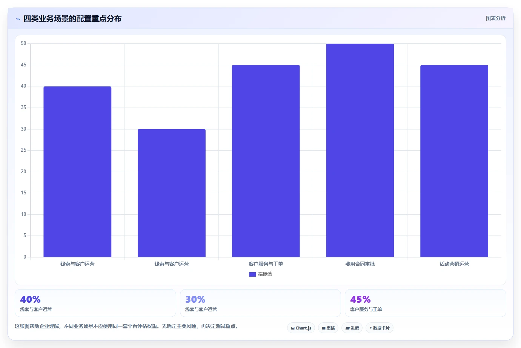Click the 活动营销运营 bar in chart
The image size is (521, 348).
pyautogui.click(x=454, y=161)
